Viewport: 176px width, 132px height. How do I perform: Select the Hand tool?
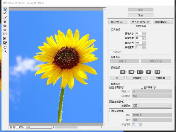[5, 47]
